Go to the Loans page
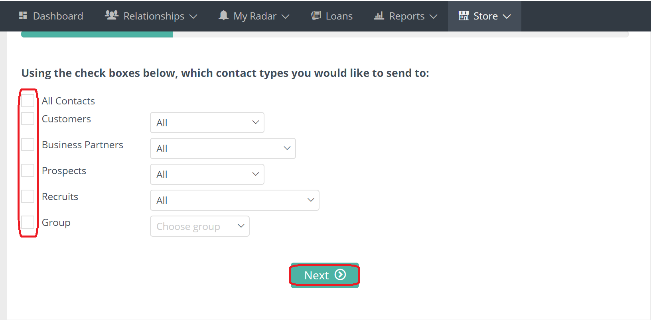The width and height of the screenshot is (651, 320). [x=339, y=16]
